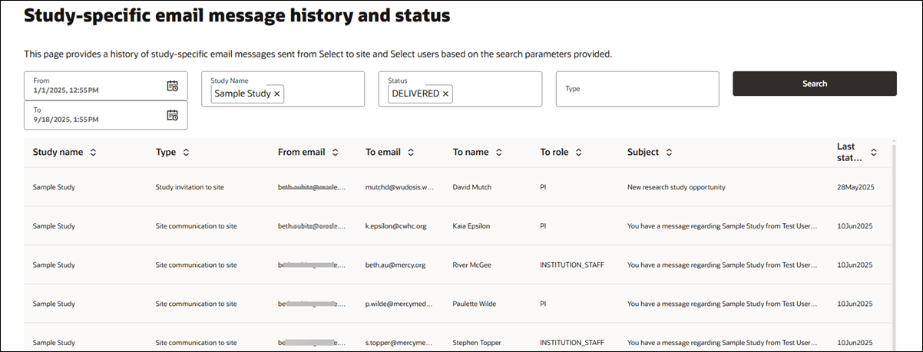The height and width of the screenshot is (352, 923).
Task: Select the Paulette Wilde name cell
Action: click(x=475, y=304)
